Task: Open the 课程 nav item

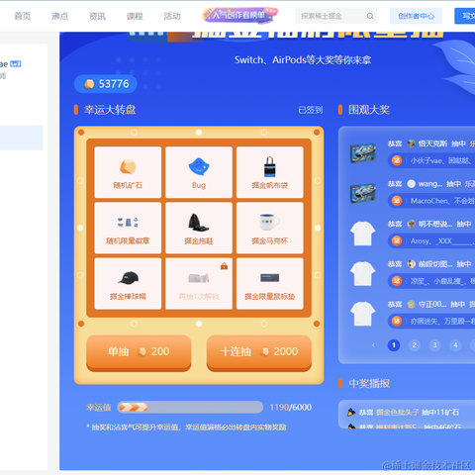Action: click(x=135, y=16)
